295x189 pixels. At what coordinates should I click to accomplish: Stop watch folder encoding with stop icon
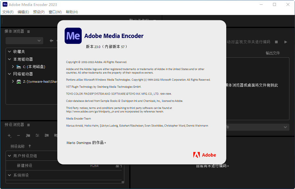pos(276,42)
